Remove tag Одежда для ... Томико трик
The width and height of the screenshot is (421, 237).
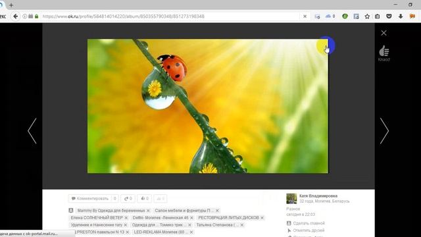189,225
